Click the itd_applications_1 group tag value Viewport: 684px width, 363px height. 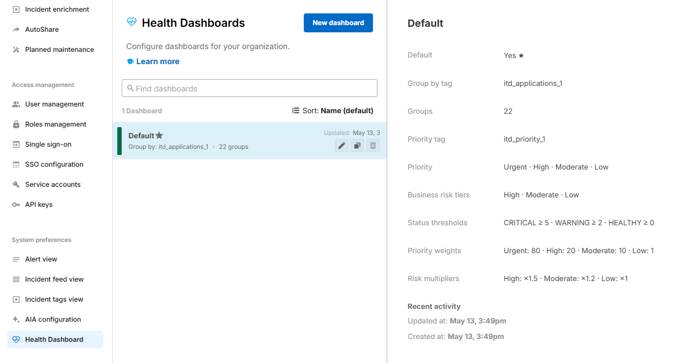pos(533,83)
